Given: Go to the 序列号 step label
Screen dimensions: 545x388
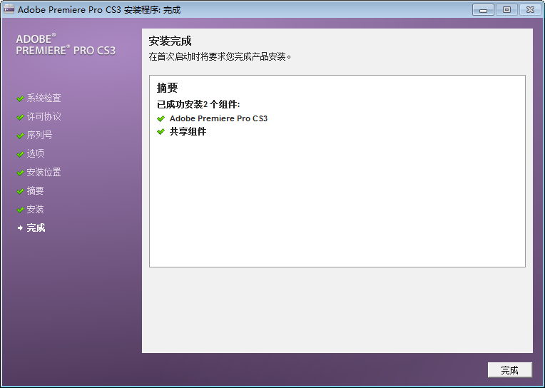Looking at the screenshot, I should 39,136.
